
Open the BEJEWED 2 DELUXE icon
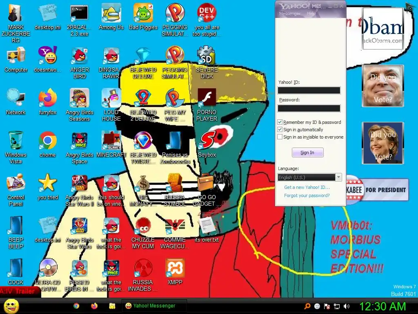pyautogui.click(x=143, y=105)
